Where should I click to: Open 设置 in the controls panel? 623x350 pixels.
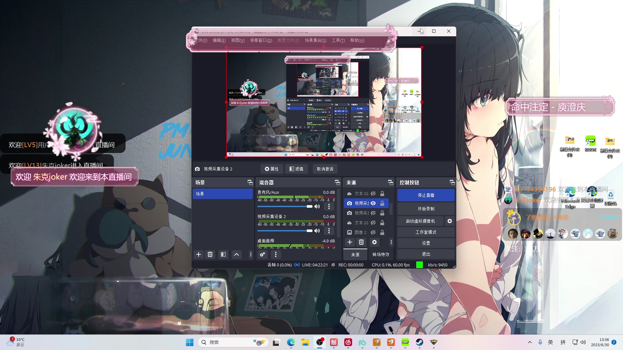coord(426,243)
